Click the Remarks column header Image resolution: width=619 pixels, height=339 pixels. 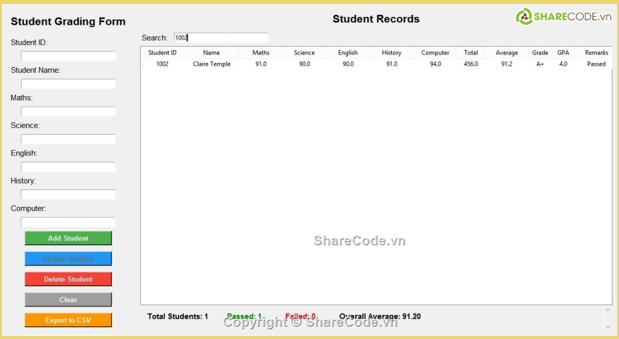596,53
